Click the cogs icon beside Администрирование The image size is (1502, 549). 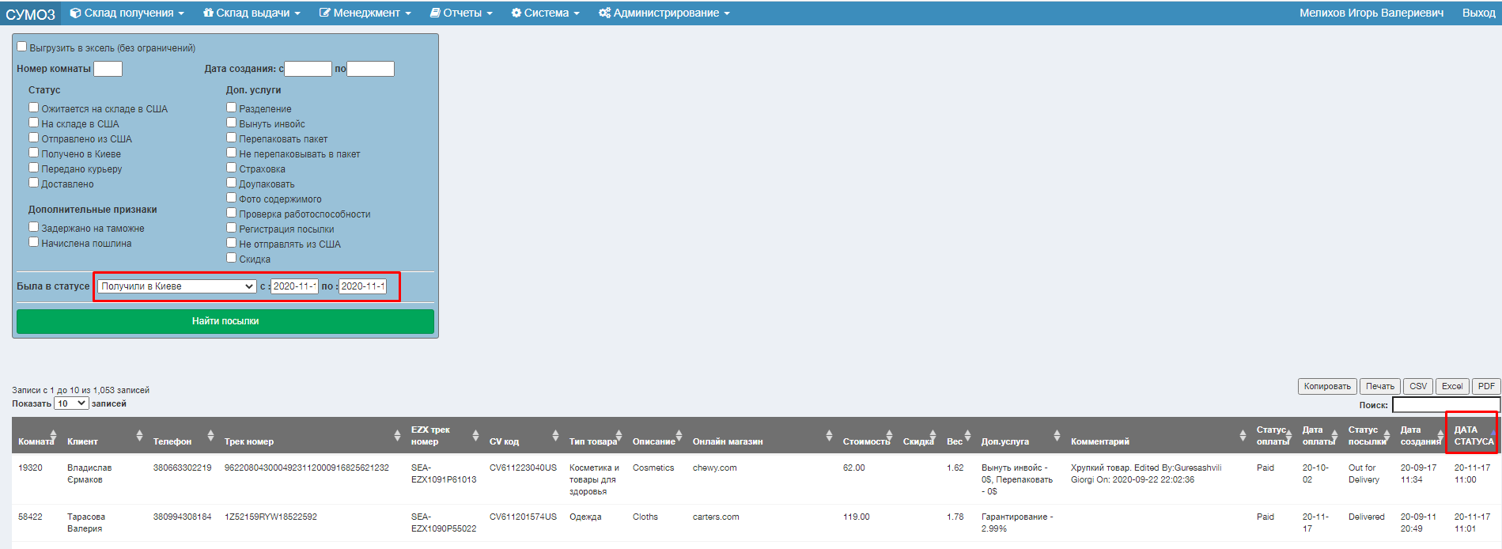tap(604, 13)
